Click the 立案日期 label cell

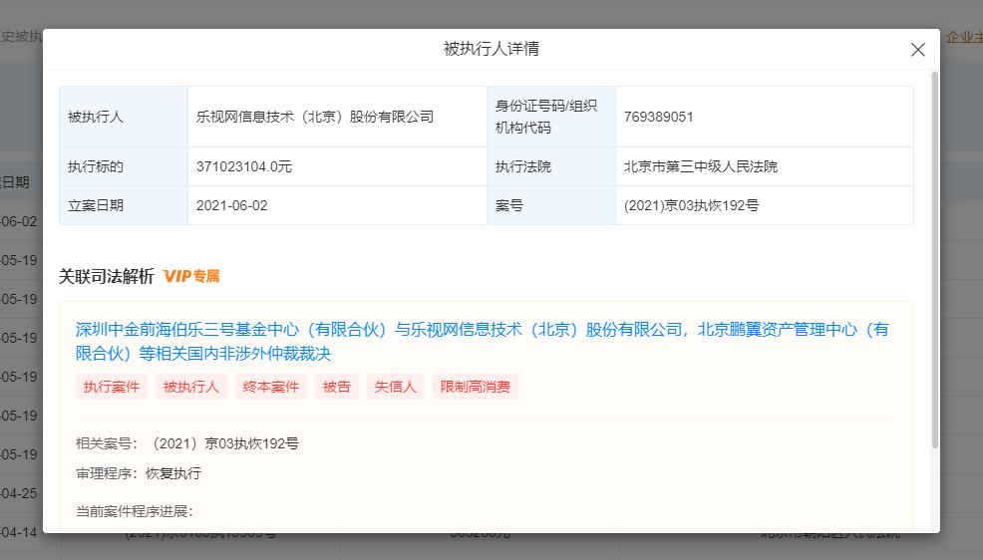pos(124,205)
